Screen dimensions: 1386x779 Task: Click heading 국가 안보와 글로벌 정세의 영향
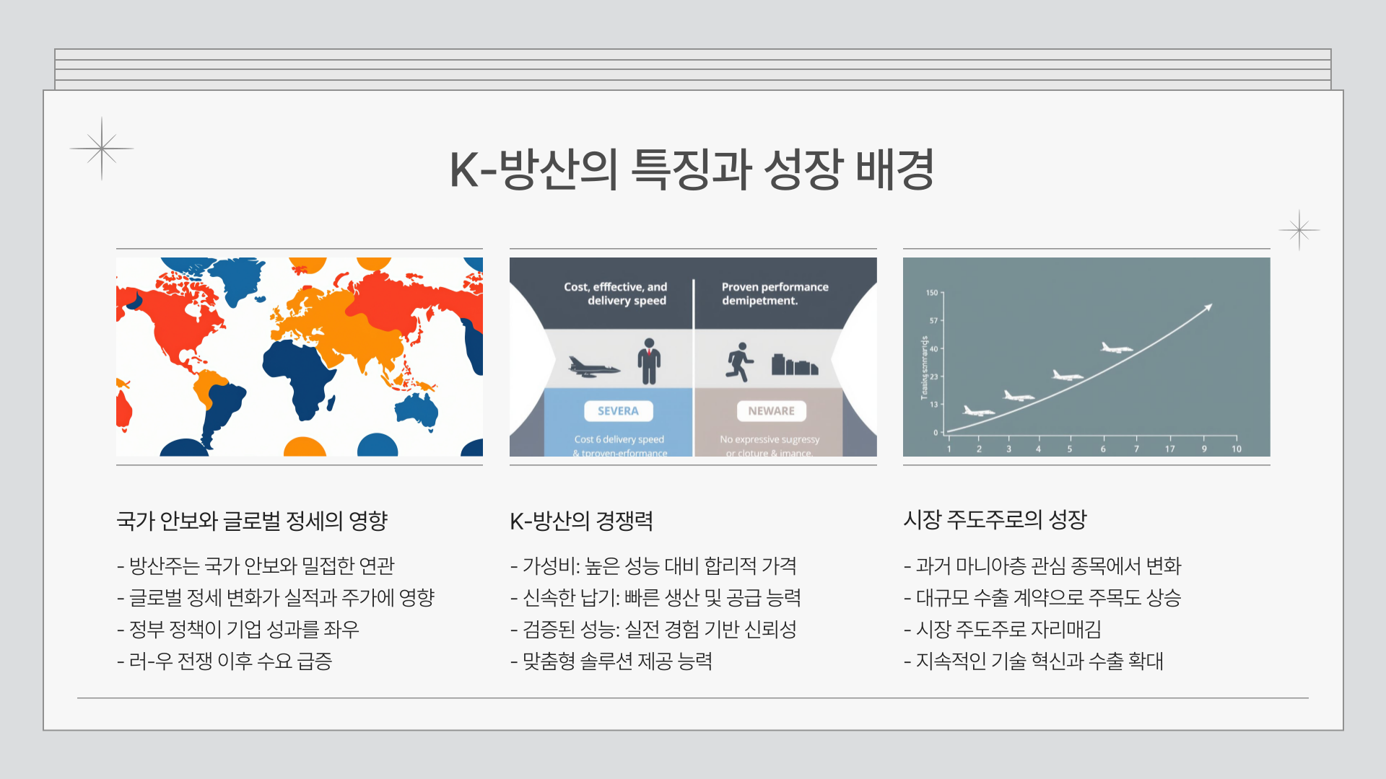click(x=253, y=521)
